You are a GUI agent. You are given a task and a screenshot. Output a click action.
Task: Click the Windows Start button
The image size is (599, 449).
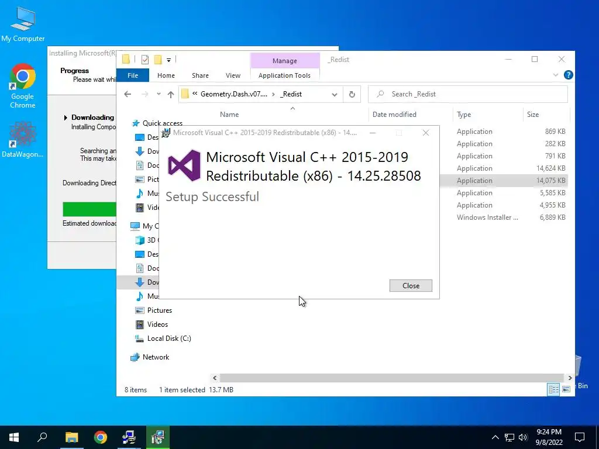(14, 437)
